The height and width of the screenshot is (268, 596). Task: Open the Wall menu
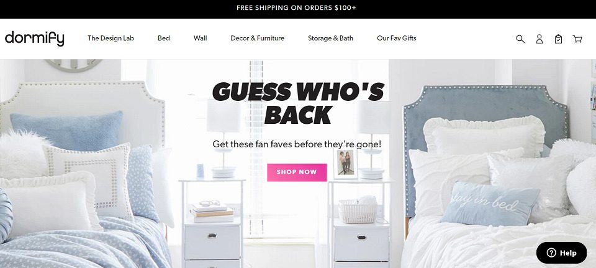point(201,38)
